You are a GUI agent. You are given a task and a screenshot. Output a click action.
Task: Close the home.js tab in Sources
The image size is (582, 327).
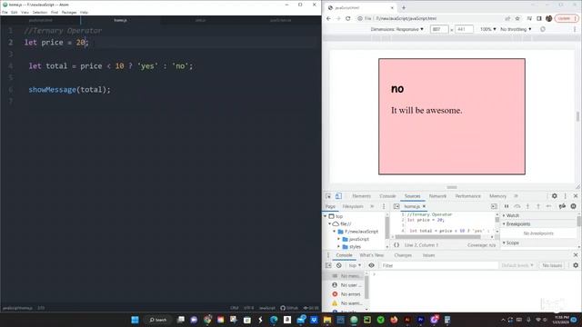pyautogui.click(x=424, y=206)
